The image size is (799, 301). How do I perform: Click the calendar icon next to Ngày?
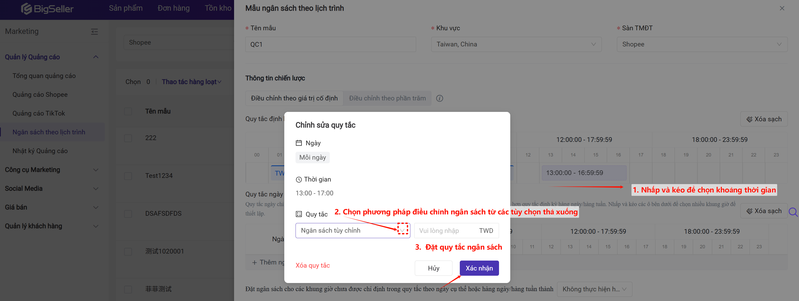(299, 143)
